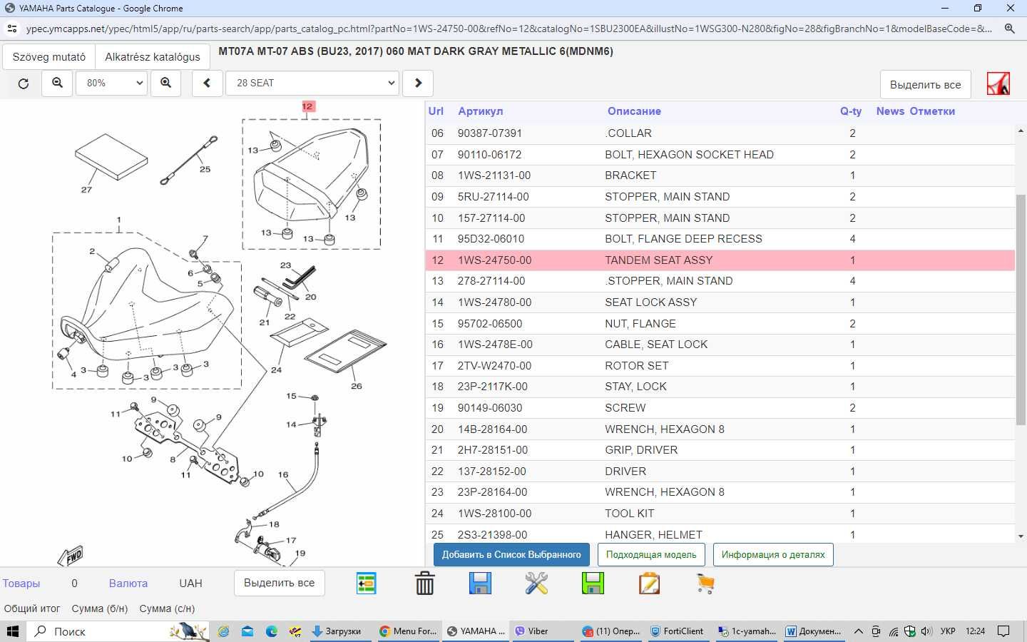Screen dimensions: 1027x642
Task: Open the Word document in taskbar
Action: [x=814, y=631]
